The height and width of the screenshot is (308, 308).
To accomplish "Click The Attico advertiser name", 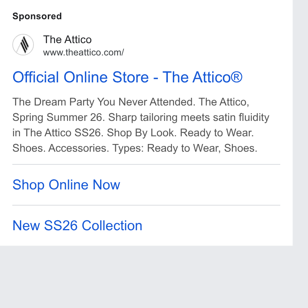I will coord(67,40).
